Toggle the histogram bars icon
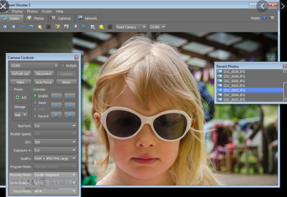Image resolution: width=287 pixels, height=197 pixels. tap(66, 27)
